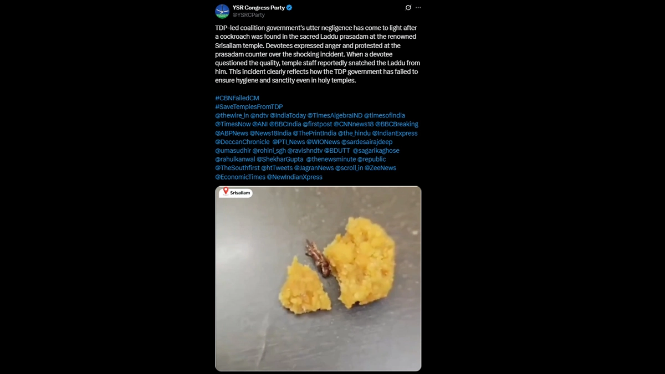Open the @ndtv mention

259,115
